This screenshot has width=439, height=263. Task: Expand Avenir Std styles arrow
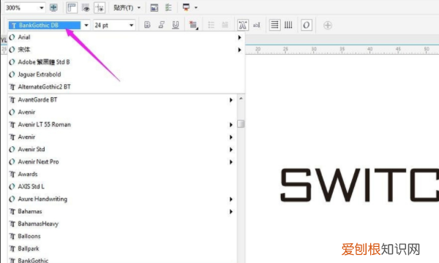pos(231,150)
